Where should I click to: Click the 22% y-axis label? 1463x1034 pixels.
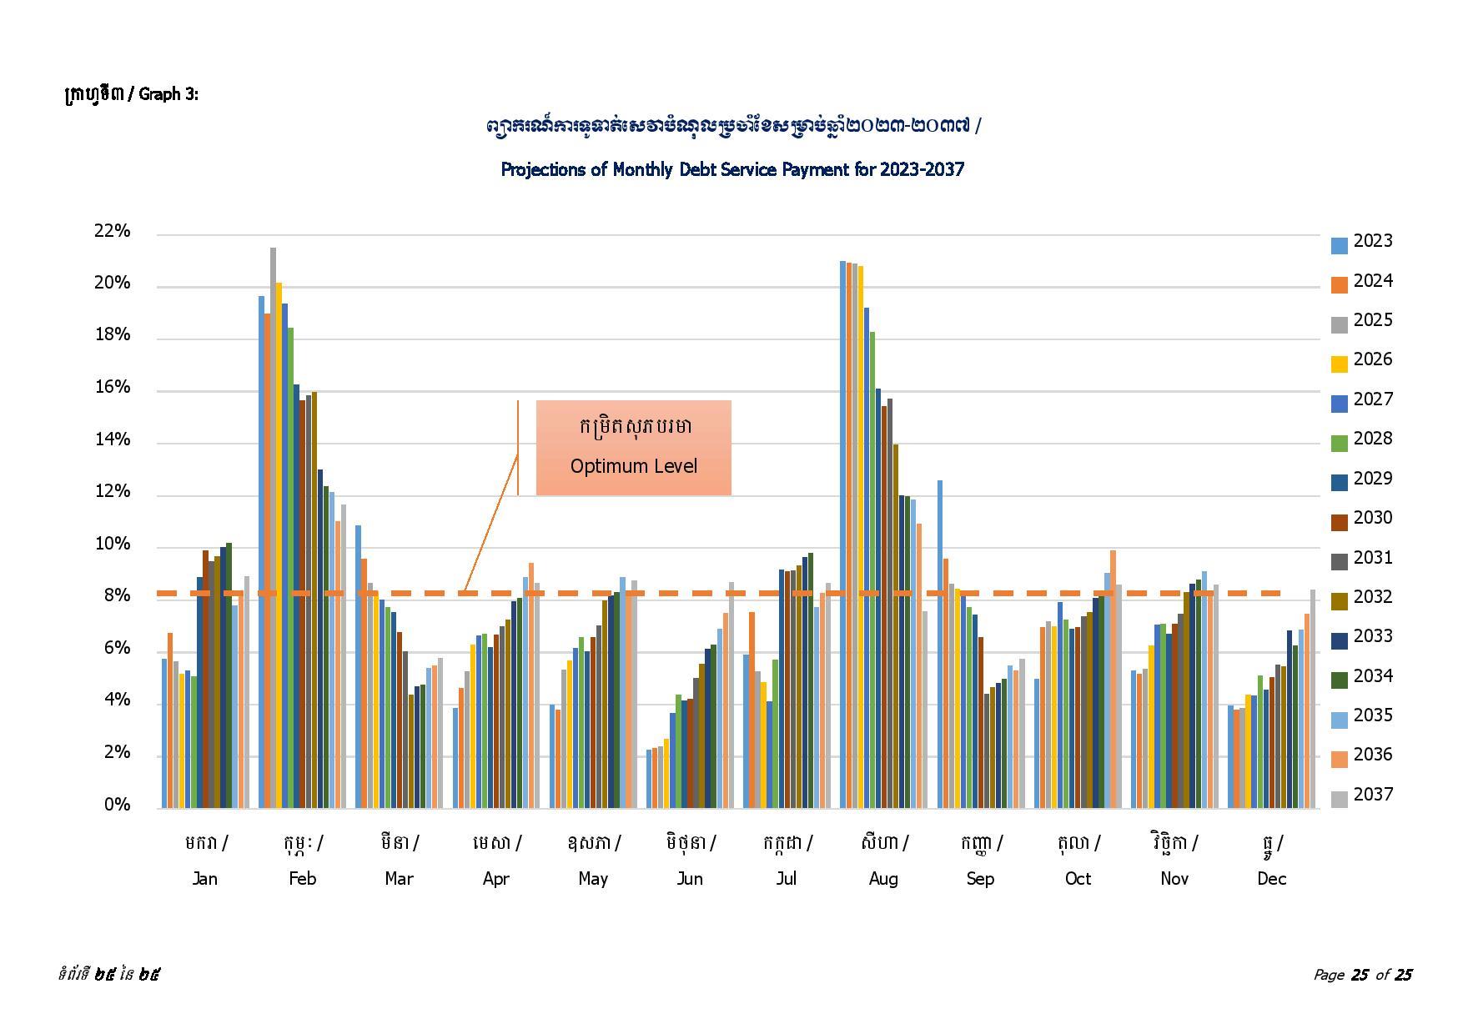[x=113, y=231]
